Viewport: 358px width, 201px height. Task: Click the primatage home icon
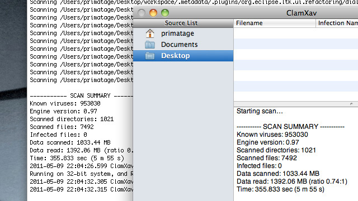click(x=150, y=33)
